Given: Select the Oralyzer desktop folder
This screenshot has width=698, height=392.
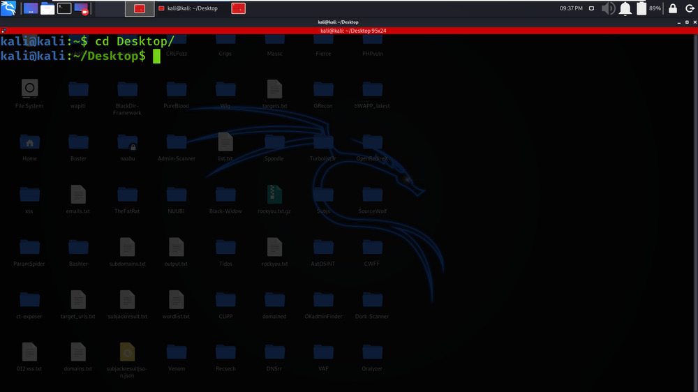Looking at the screenshot, I should 372,357.
